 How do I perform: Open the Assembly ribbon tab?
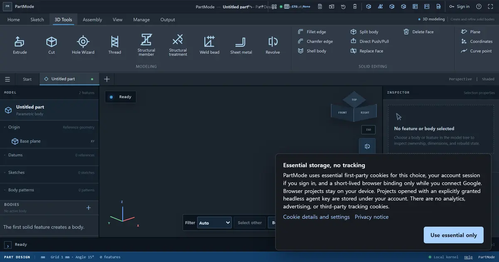pos(92,20)
